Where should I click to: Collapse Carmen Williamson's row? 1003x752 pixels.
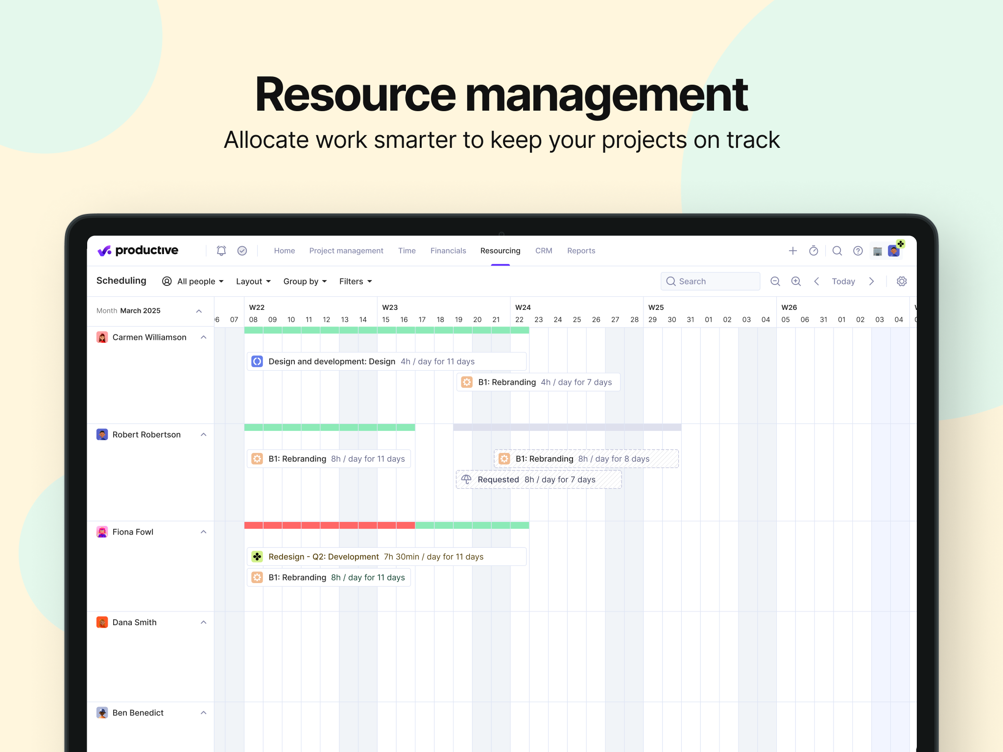[x=204, y=337]
